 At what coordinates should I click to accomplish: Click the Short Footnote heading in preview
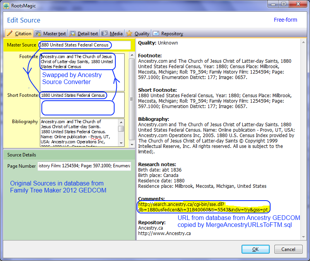pyautogui.click(x=158, y=90)
